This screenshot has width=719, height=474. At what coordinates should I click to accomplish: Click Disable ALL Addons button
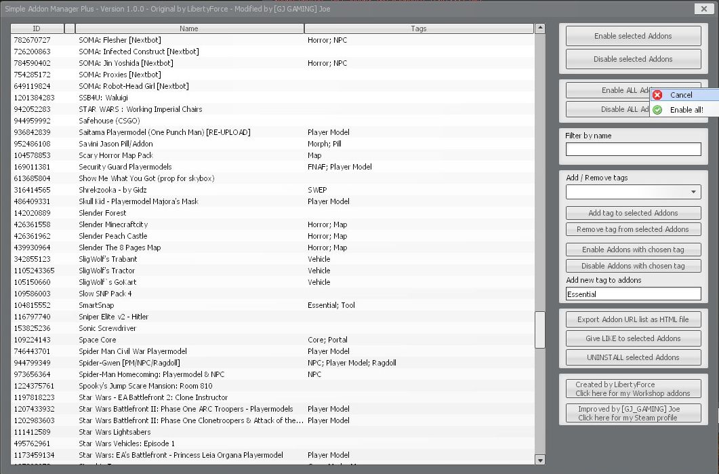[x=608, y=109]
